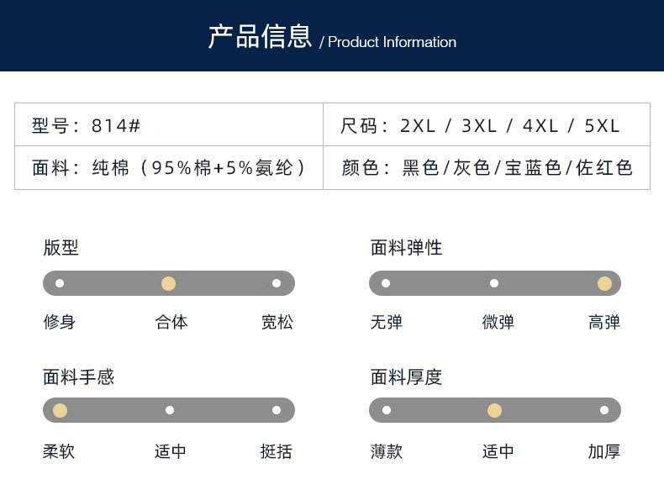Set the 面料手感 slider to the 挺括 dot

pyautogui.click(x=277, y=410)
